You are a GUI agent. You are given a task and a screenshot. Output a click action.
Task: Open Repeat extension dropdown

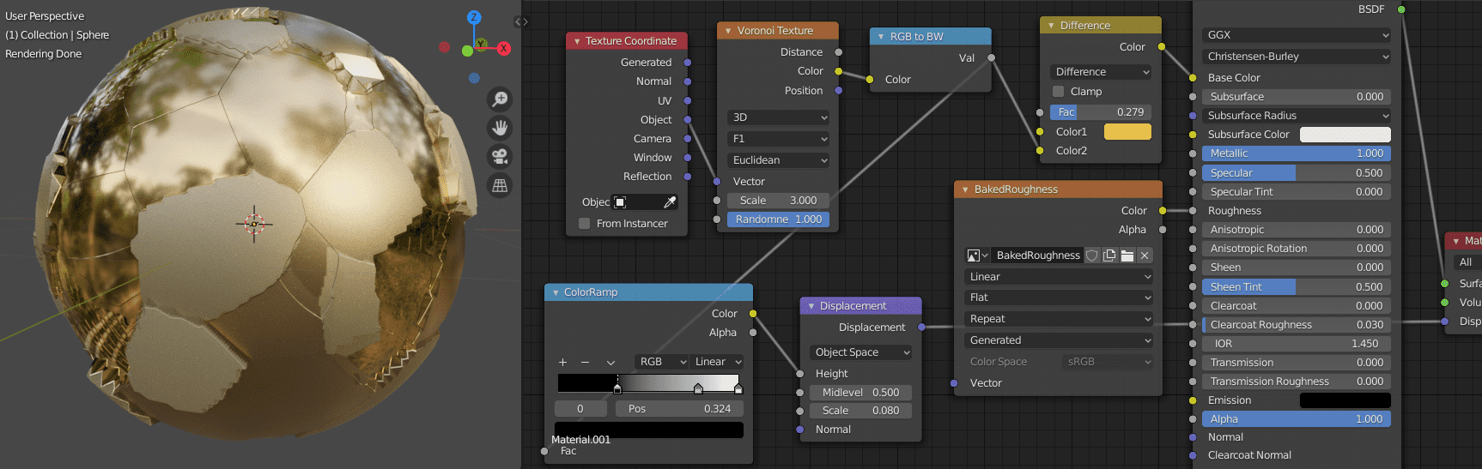click(x=1058, y=319)
